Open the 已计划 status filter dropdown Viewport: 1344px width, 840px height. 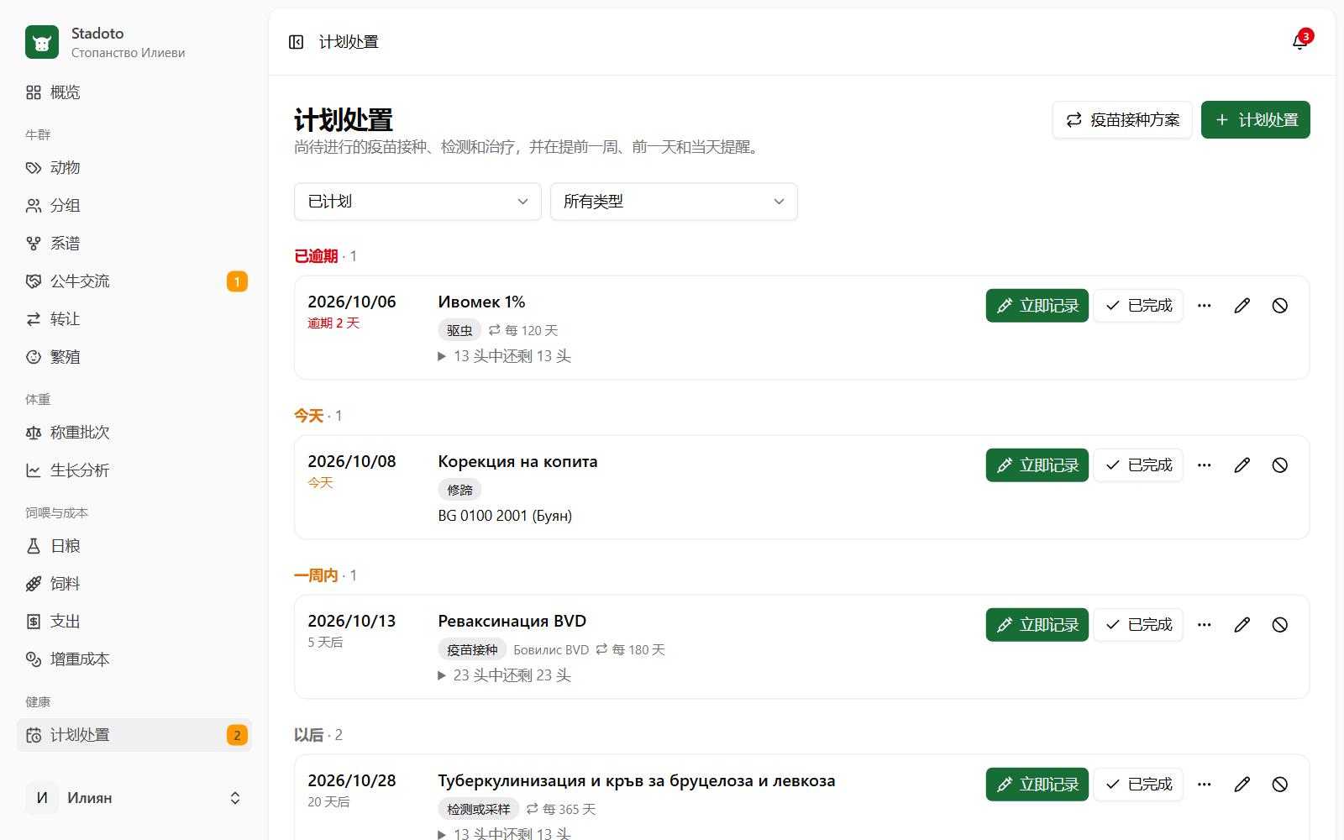417,202
